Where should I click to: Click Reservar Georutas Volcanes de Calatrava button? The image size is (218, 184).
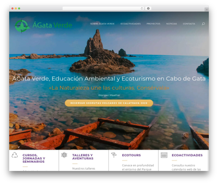109,103
